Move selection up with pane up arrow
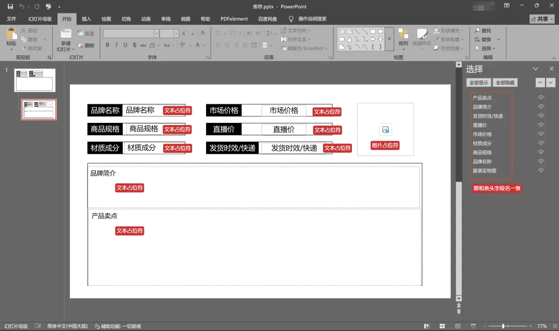 [x=540, y=83]
